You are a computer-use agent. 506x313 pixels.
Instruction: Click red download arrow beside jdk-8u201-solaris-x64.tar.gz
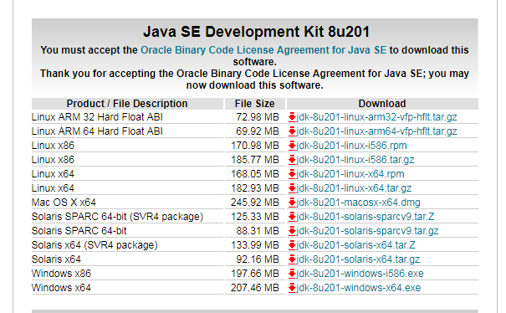click(x=292, y=259)
